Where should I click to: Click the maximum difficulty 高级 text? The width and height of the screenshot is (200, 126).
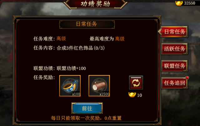click(x=120, y=39)
